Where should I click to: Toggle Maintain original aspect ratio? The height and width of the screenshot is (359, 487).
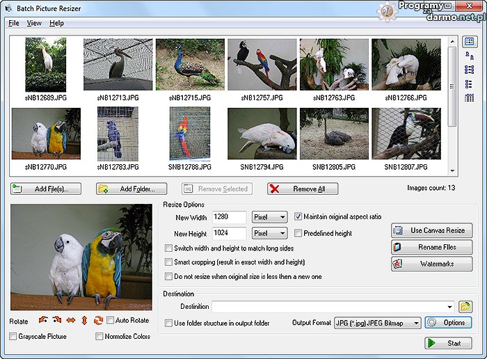coord(298,216)
